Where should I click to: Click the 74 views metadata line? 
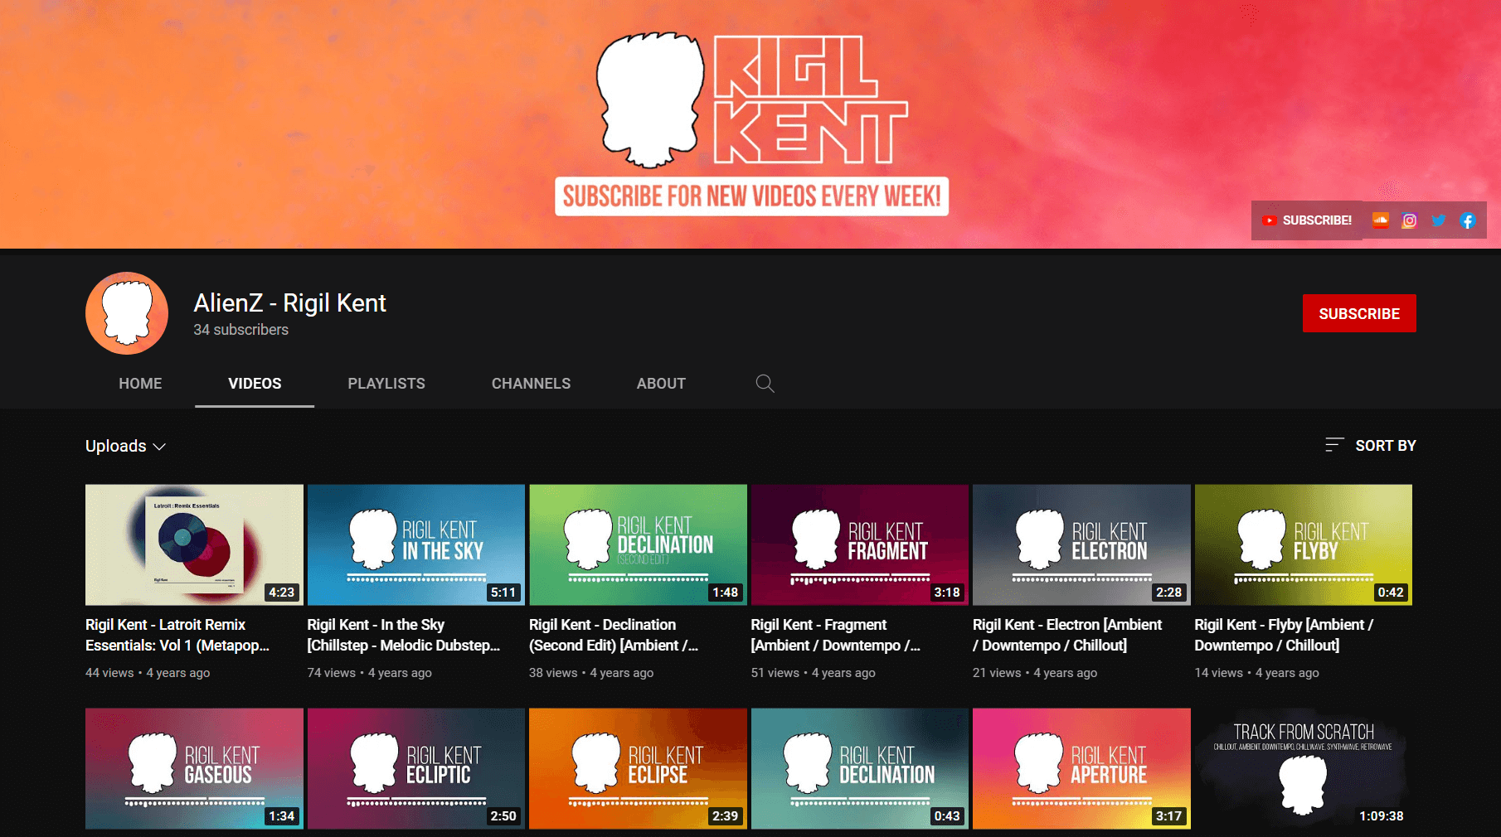click(x=370, y=673)
